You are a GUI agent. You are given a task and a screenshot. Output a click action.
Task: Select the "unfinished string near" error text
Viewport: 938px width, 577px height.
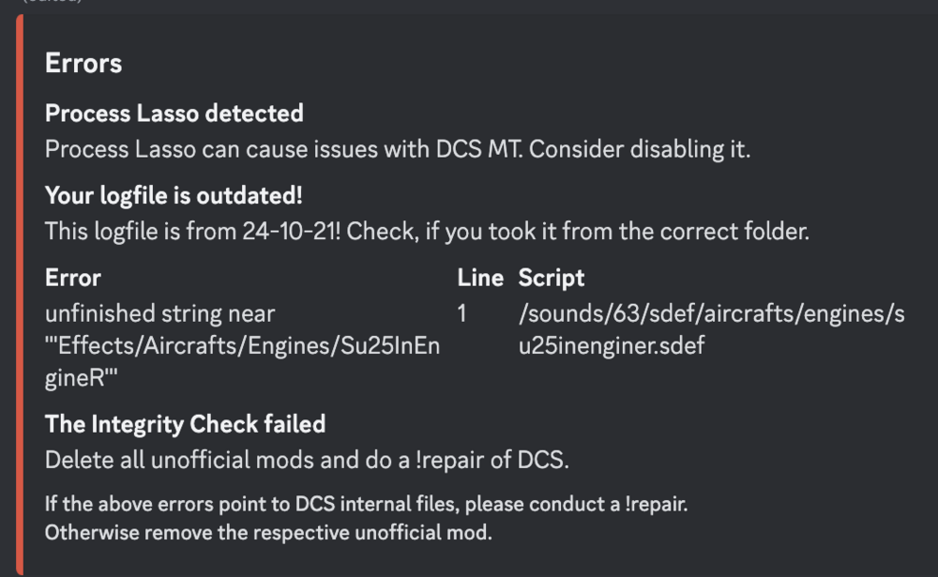[x=159, y=312]
